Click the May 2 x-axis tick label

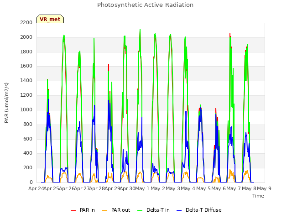coord(158,188)
